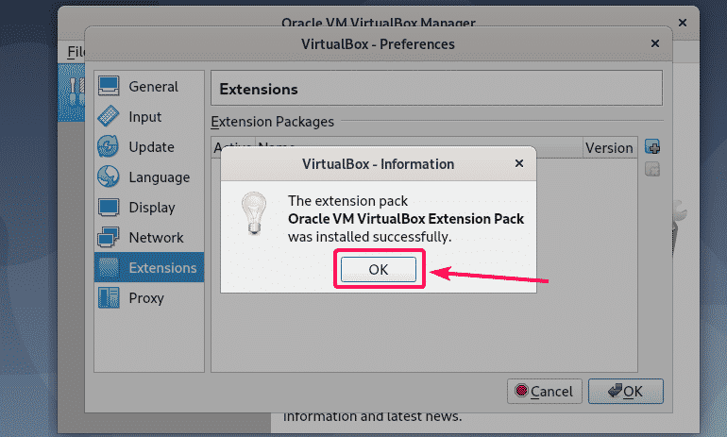This screenshot has height=437, width=727.
Task: Open the Language preferences section
Action: tap(158, 177)
